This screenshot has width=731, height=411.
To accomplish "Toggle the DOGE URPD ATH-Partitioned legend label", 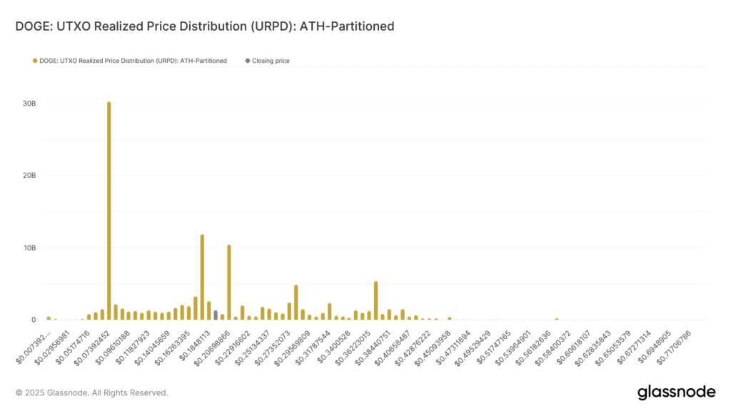I will tap(133, 61).
